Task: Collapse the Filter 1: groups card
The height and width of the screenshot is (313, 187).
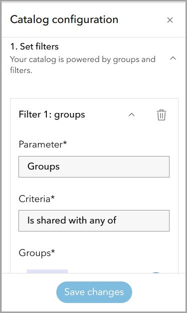Action: [132, 115]
